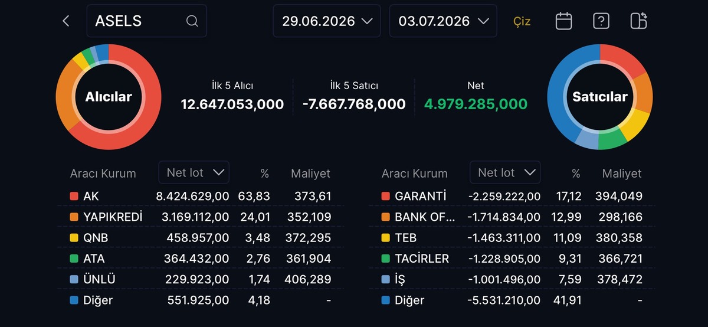Click the layout switch icon
The height and width of the screenshot is (327, 708).
tap(638, 21)
